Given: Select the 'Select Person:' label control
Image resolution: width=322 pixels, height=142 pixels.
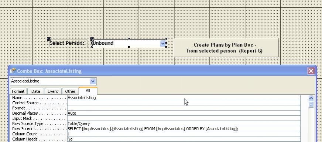Looking at the screenshot, I should (x=68, y=43).
